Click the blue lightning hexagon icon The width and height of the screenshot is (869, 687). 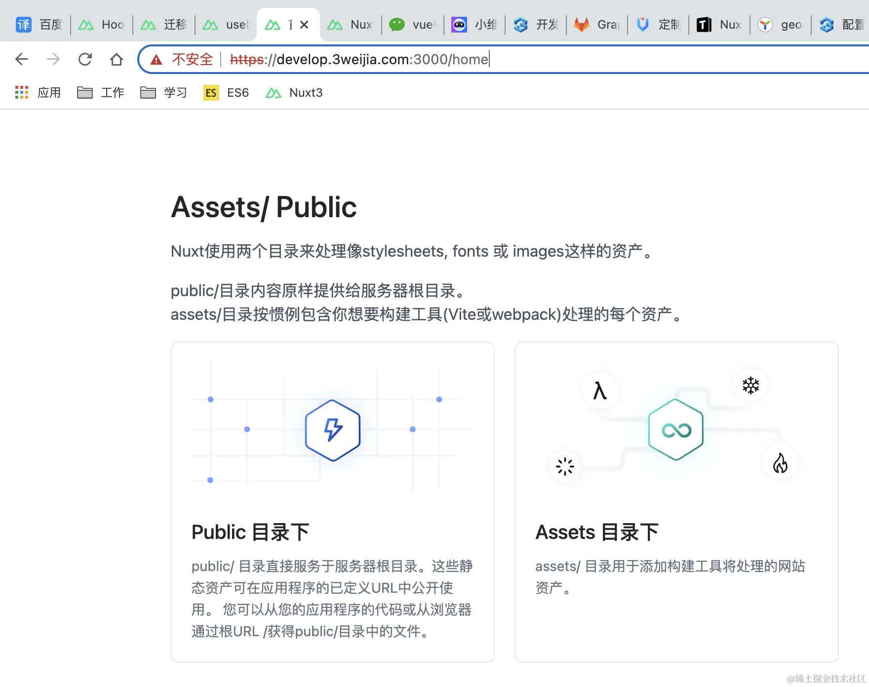pos(333,430)
